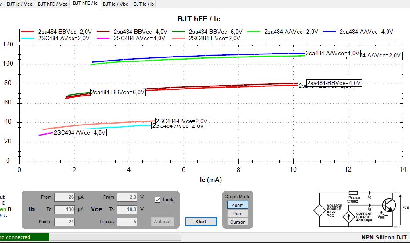
Task: Select Zoom graph mode
Action: 237,205
